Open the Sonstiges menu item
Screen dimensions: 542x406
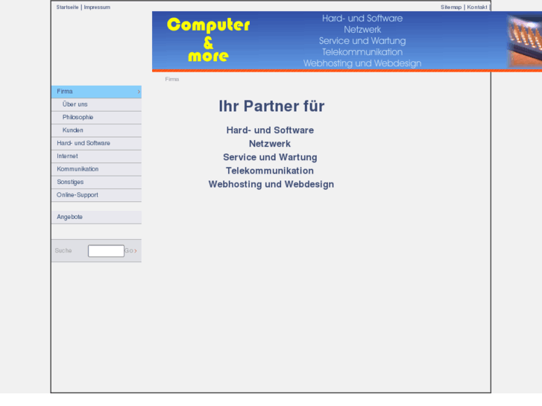coord(96,183)
